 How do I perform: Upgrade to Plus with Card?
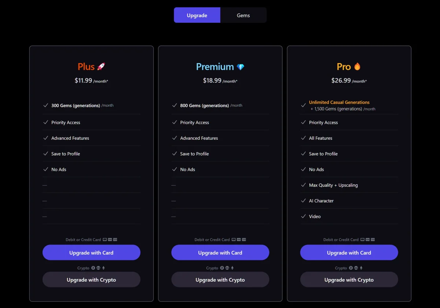[91, 253]
